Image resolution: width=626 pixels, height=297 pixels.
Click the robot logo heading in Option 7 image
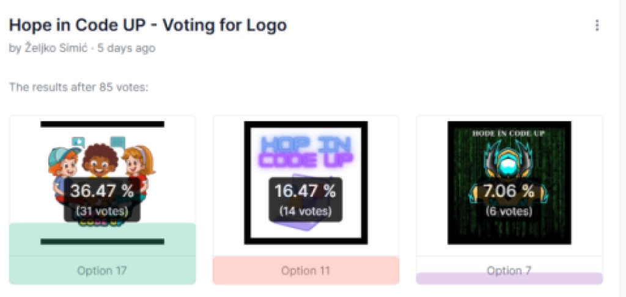(x=509, y=132)
